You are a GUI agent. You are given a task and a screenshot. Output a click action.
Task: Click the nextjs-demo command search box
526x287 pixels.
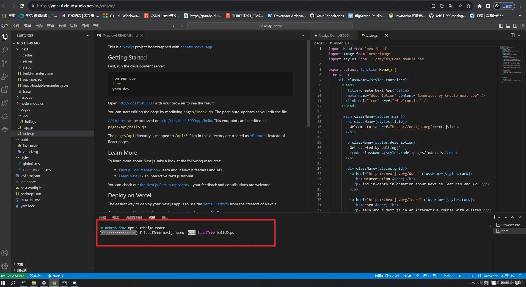tap(270, 26)
